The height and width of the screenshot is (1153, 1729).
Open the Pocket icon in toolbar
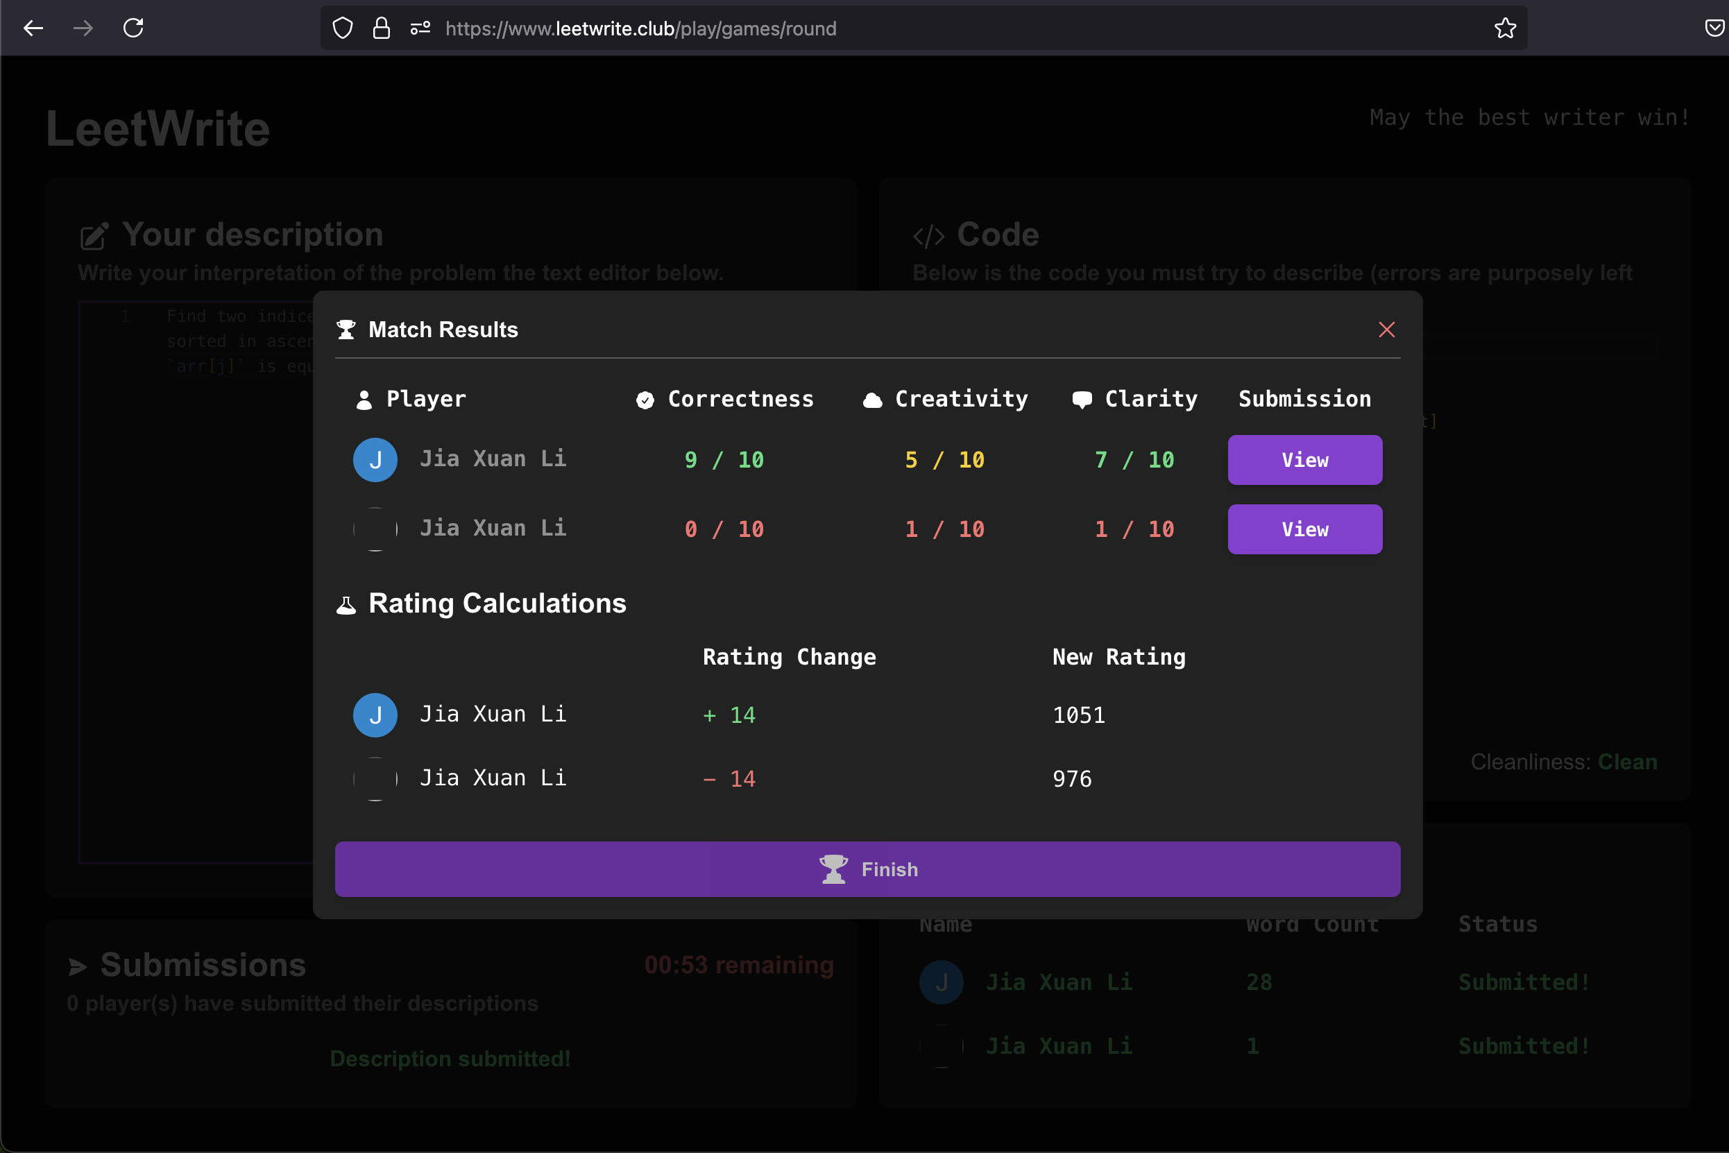[x=1714, y=28]
